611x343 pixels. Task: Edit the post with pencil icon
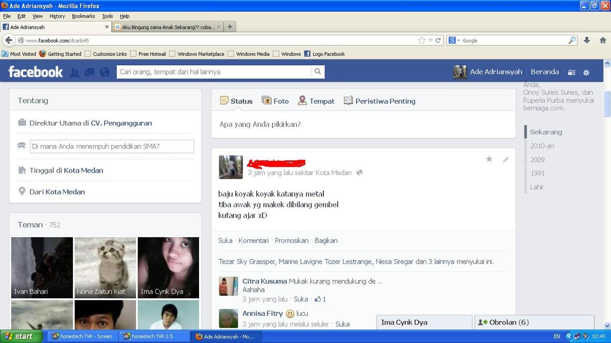point(506,160)
